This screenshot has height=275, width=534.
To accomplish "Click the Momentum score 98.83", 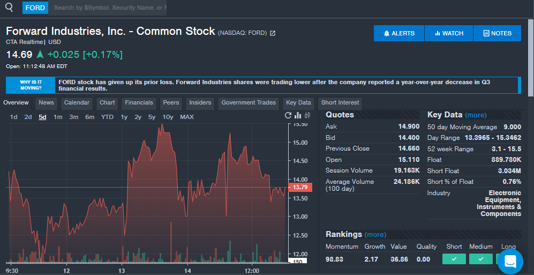I will (334, 259).
